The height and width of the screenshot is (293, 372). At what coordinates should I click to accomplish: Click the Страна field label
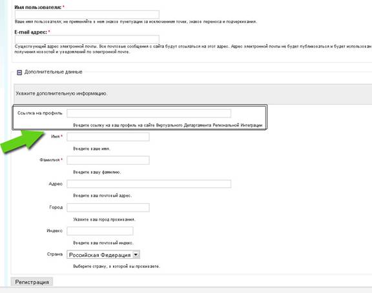(55, 254)
